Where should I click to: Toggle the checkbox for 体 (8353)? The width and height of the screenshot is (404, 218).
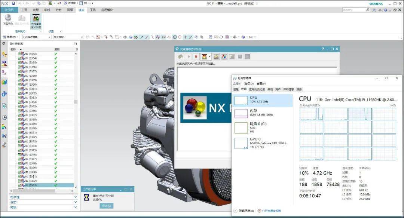click(x=19, y=54)
